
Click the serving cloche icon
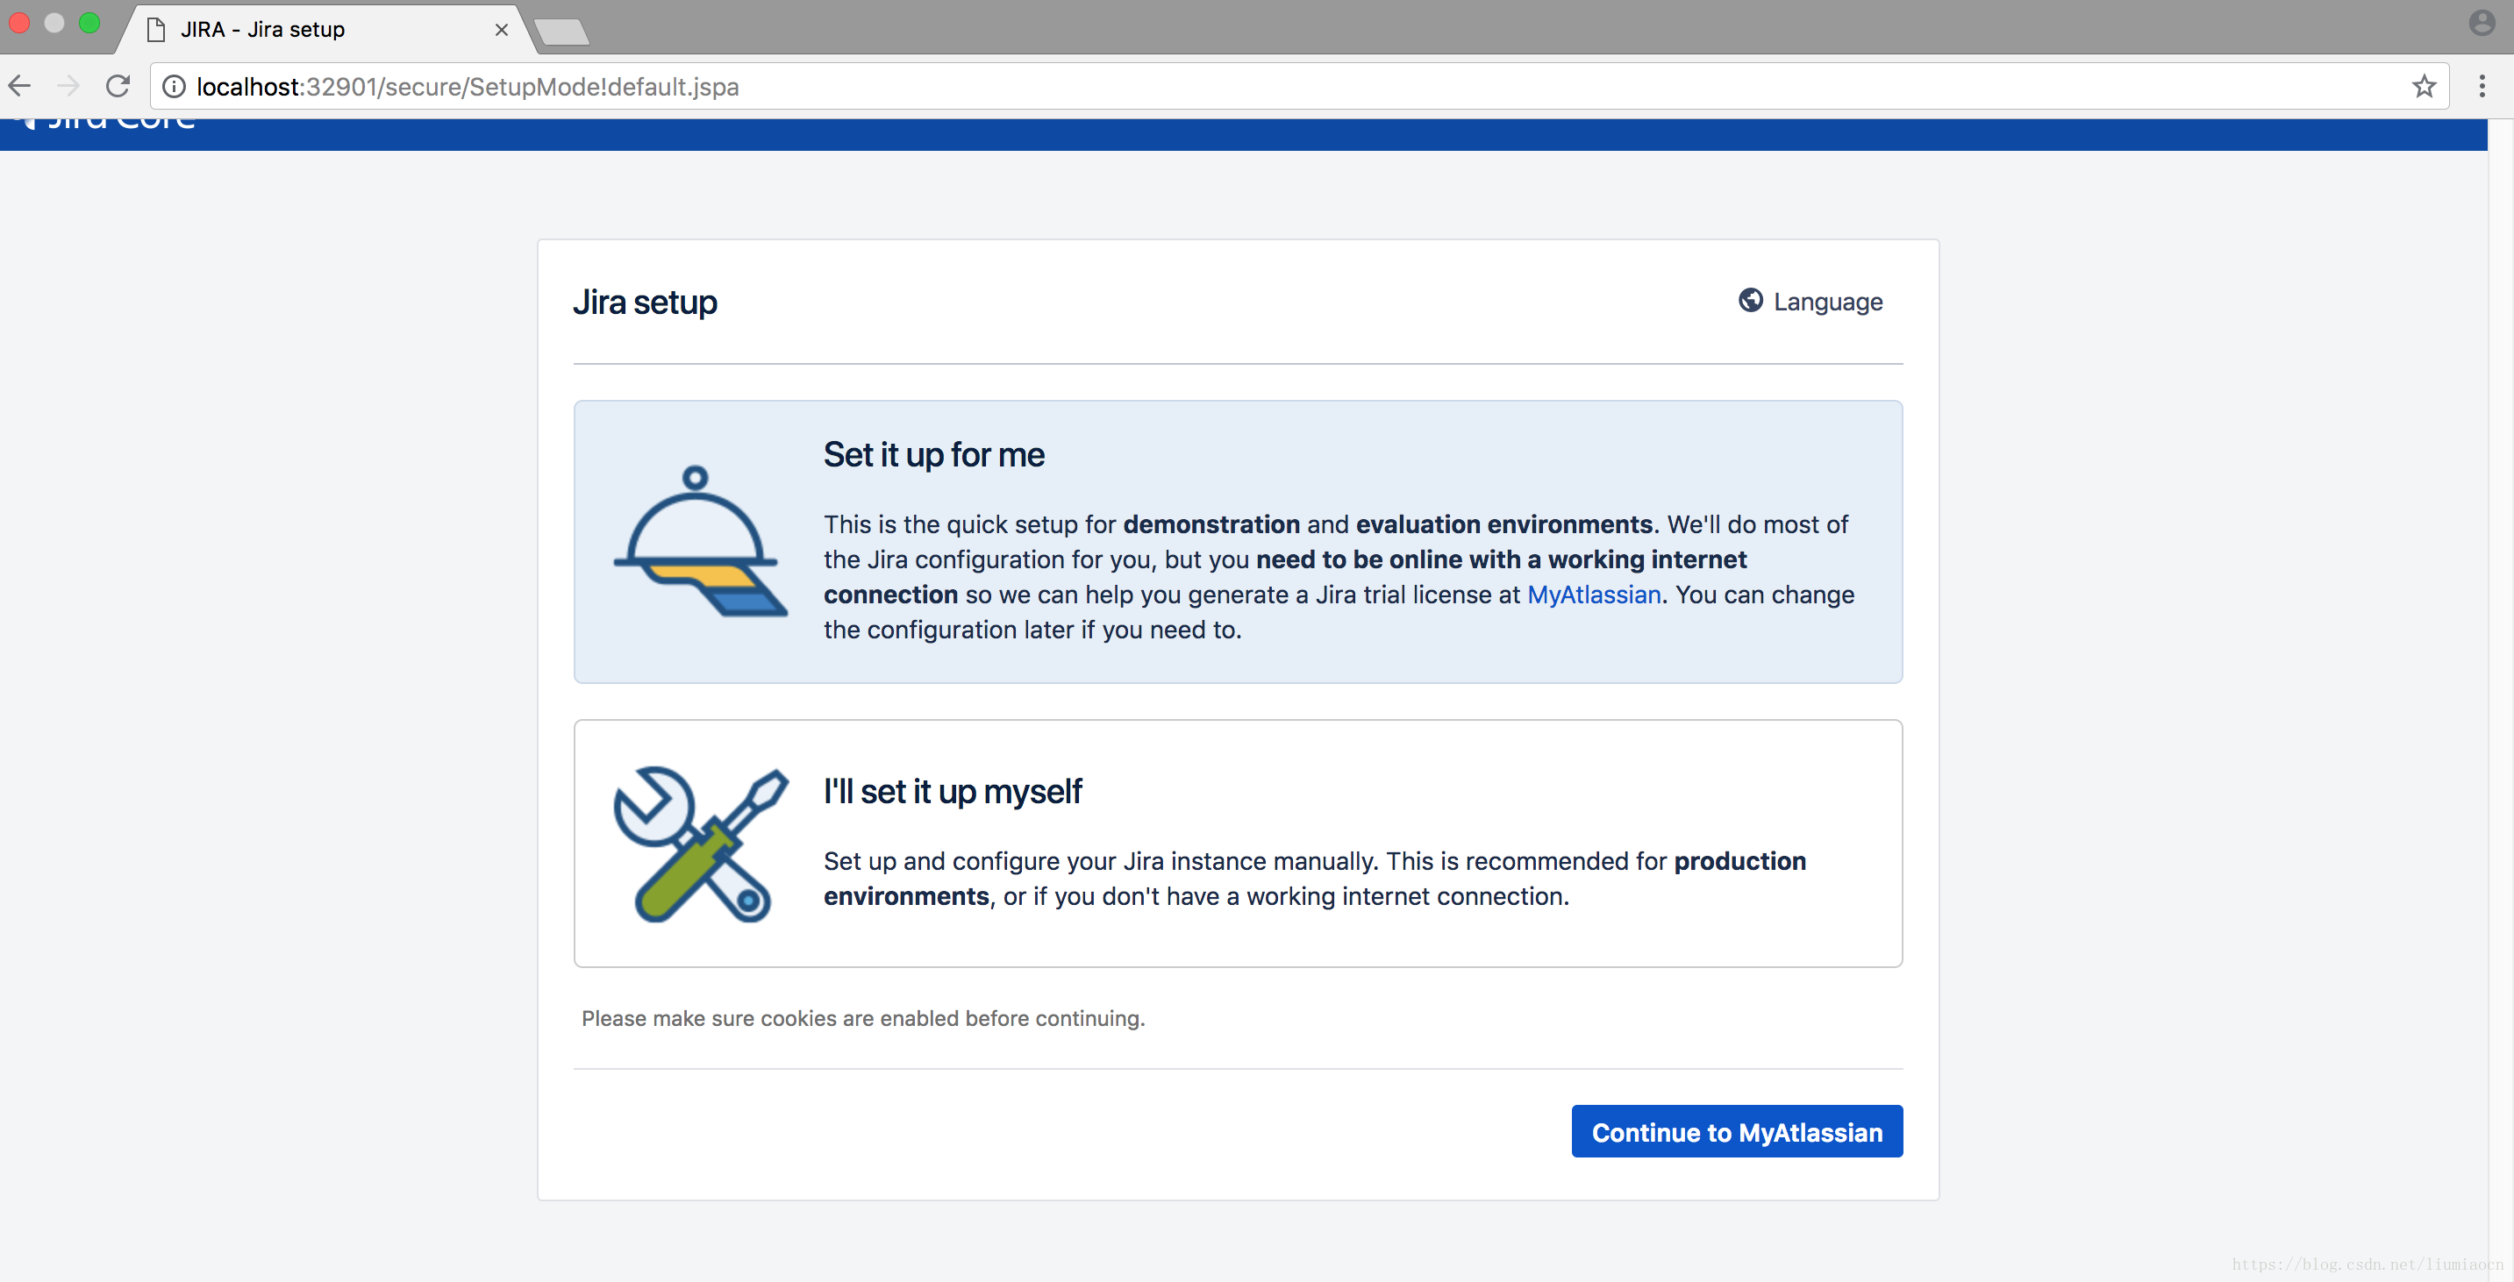700,540
